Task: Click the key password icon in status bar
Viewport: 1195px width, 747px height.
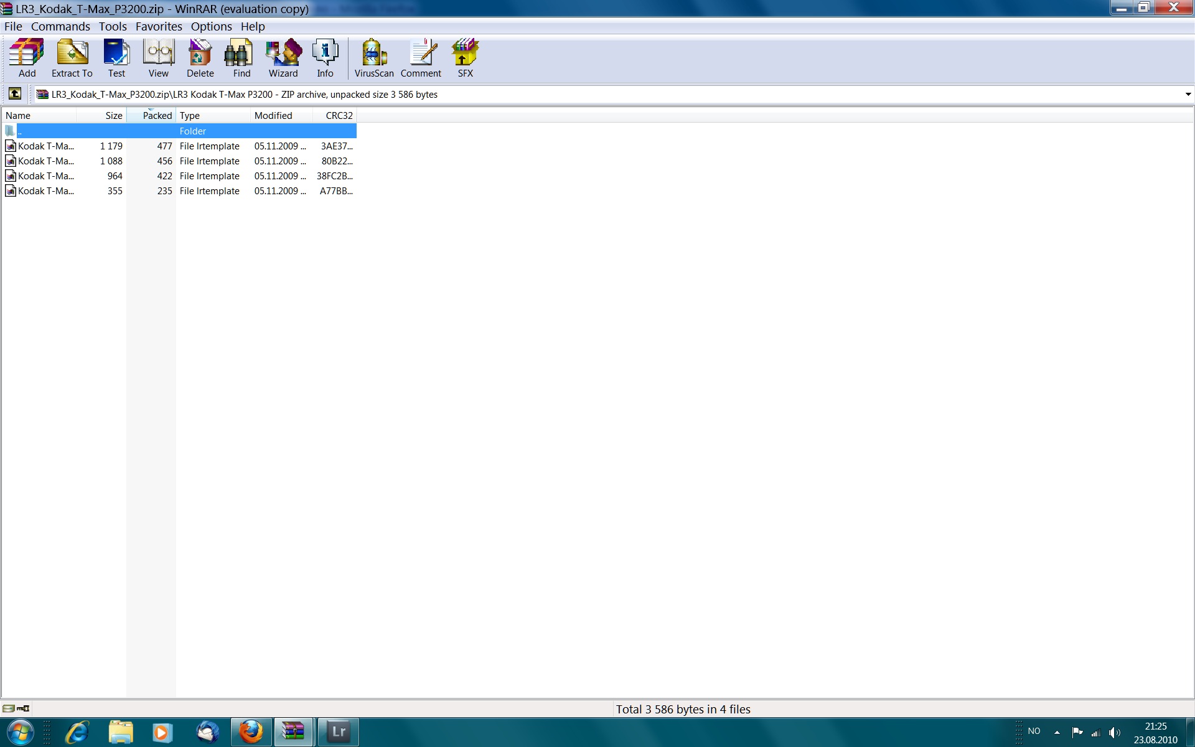Action: 23,708
